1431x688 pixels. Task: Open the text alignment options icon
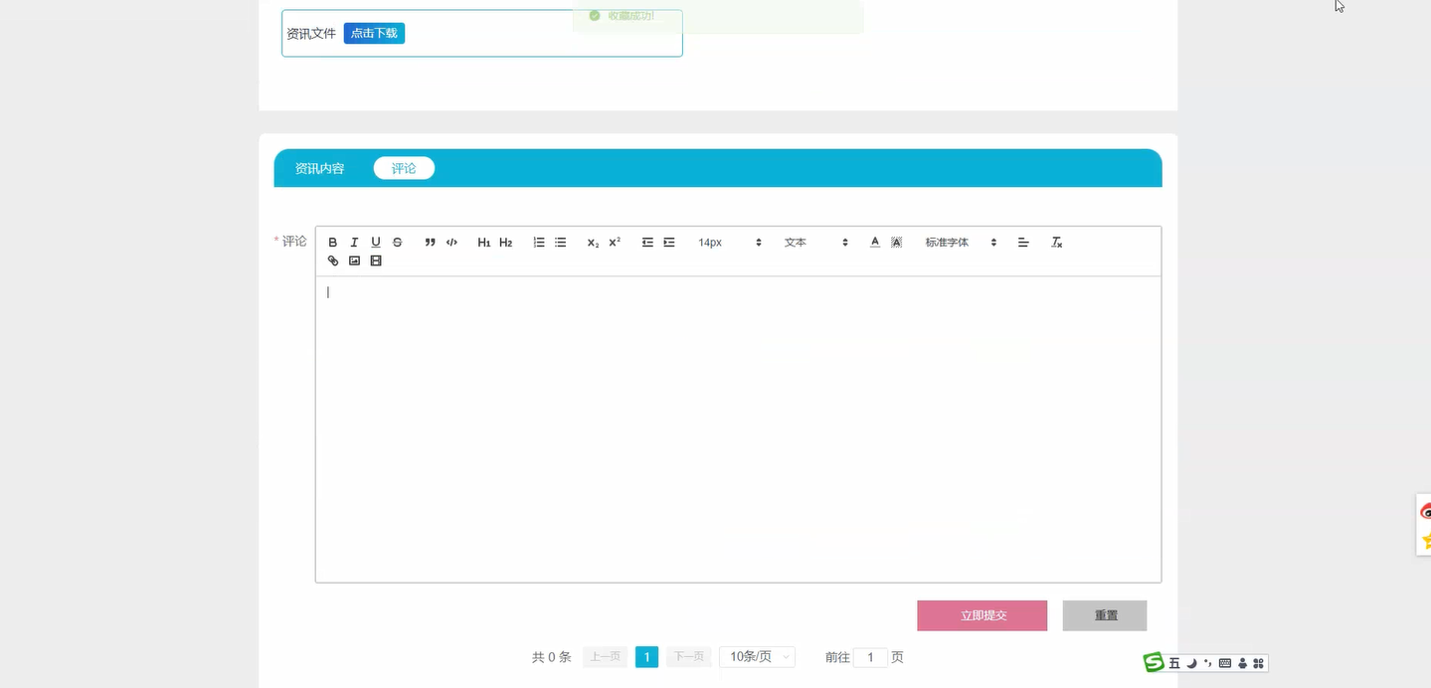(x=1023, y=243)
